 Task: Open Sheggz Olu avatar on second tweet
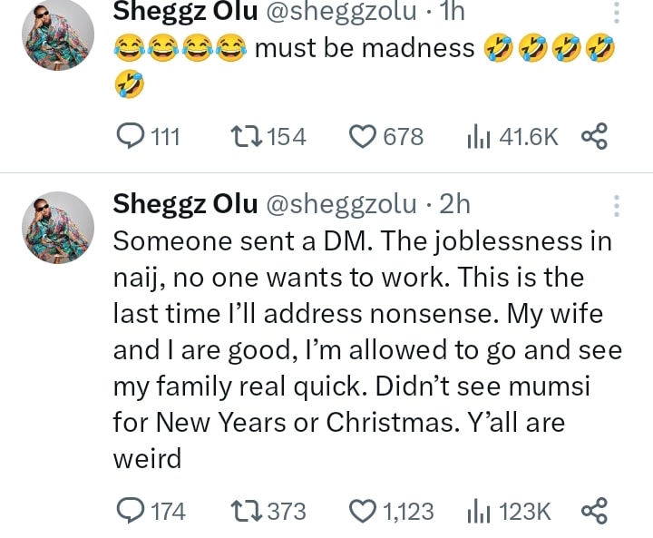pyautogui.click(x=56, y=227)
